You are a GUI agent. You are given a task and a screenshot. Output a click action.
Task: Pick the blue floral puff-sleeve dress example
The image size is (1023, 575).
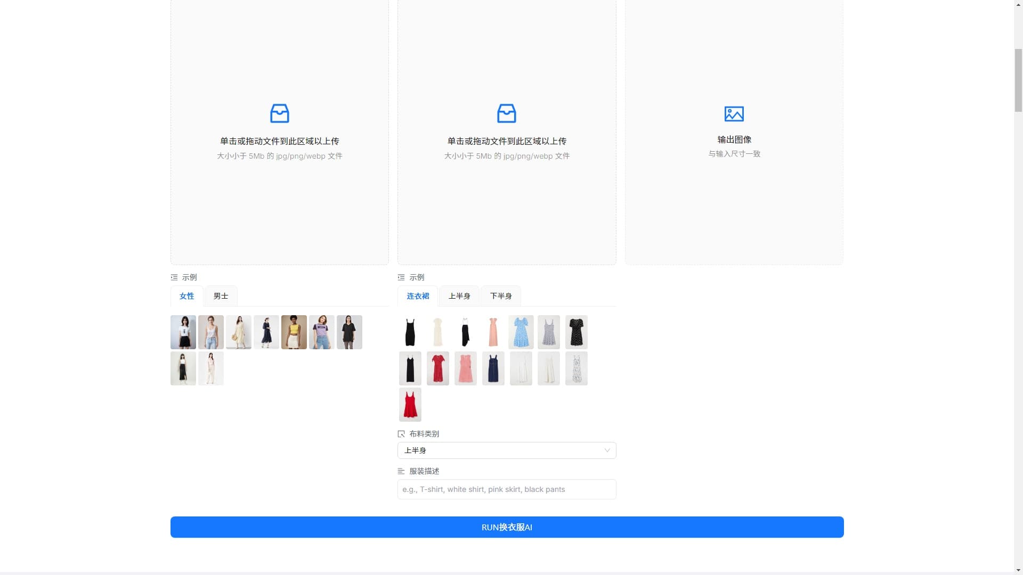pyautogui.click(x=521, y=332)
